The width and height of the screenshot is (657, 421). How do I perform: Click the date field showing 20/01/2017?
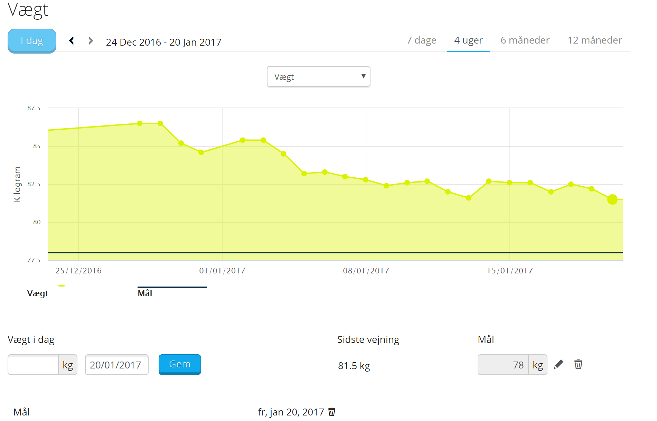pyautogui.click(x=116, y=364)
